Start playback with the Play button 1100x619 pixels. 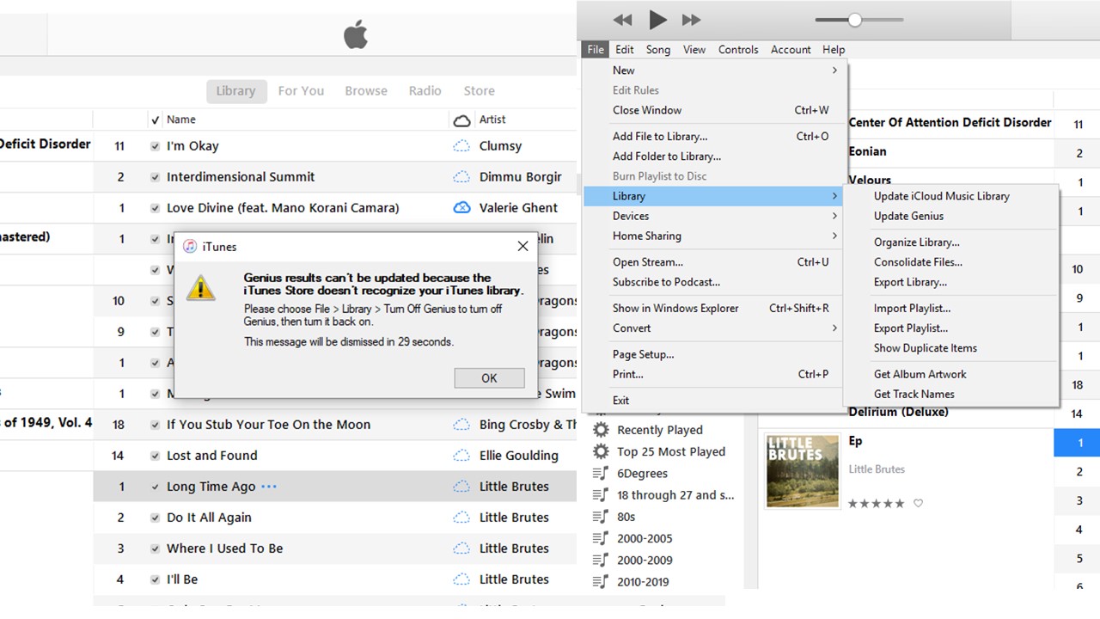657,20
